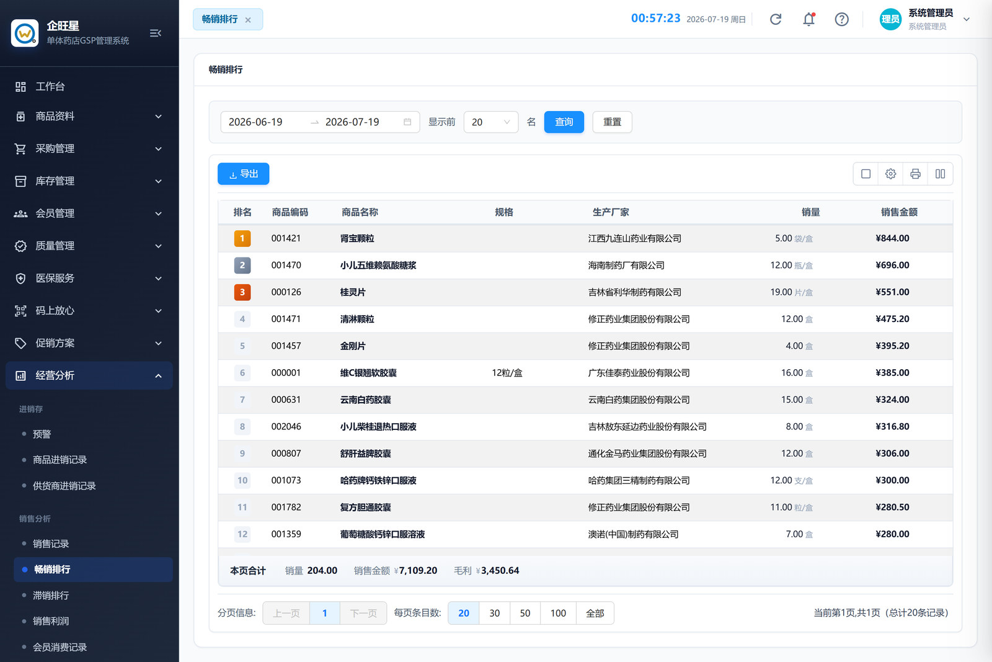Click 下一页 pagination button
The width and height of the screenshot is (992, 662).
coord(363,613)
